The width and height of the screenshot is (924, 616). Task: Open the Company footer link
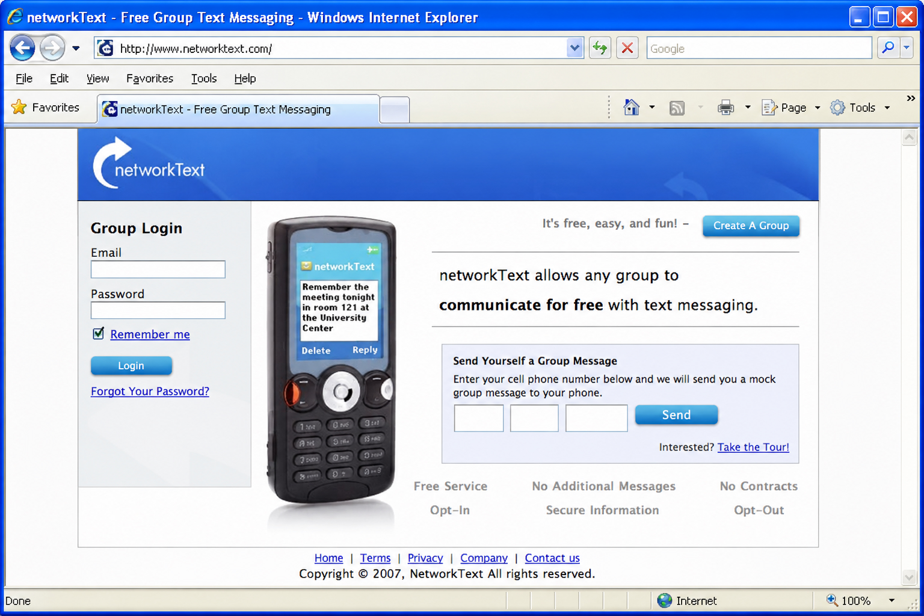484,558
